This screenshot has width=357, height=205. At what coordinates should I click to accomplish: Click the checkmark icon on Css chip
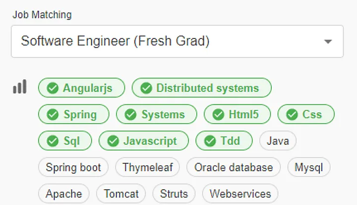(x=292, y=114)
